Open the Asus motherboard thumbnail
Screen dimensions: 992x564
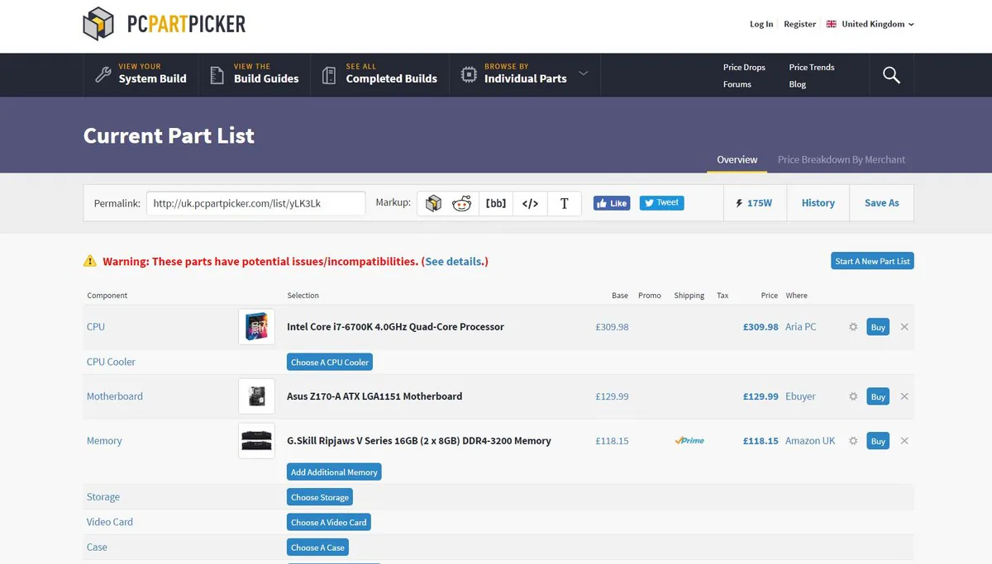click(x=256, y=396)
